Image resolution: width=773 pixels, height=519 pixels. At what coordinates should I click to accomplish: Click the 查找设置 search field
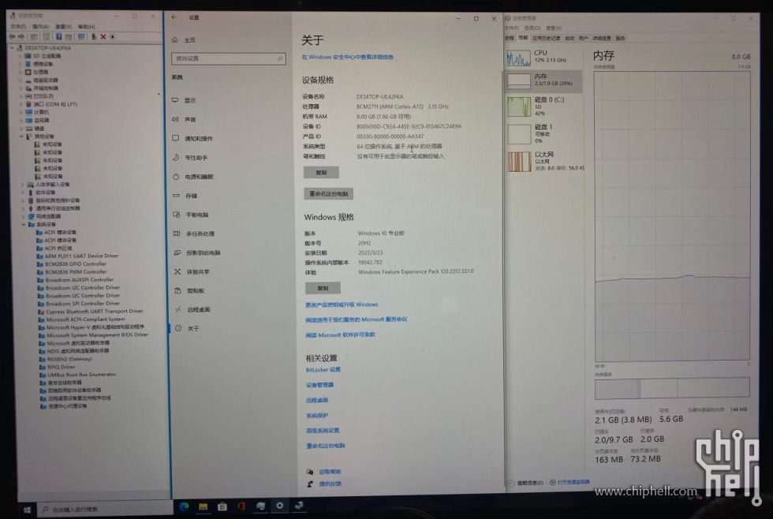(228, 58)
